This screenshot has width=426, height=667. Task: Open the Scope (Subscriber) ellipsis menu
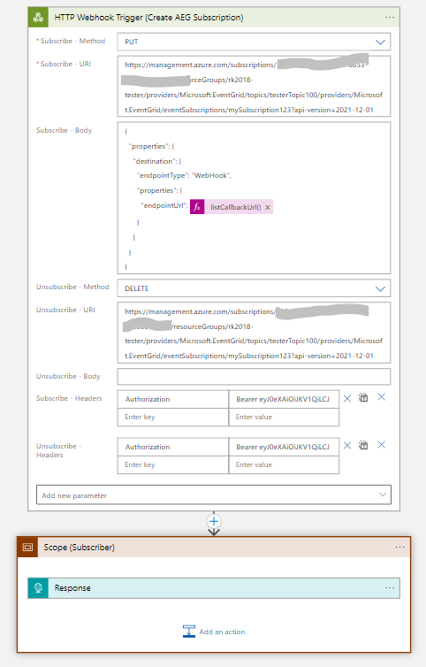click(400, 547)
